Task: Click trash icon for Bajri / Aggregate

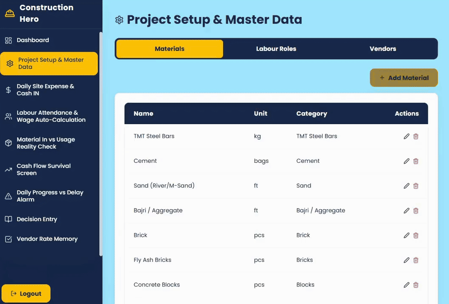Action: pos(416,210)
